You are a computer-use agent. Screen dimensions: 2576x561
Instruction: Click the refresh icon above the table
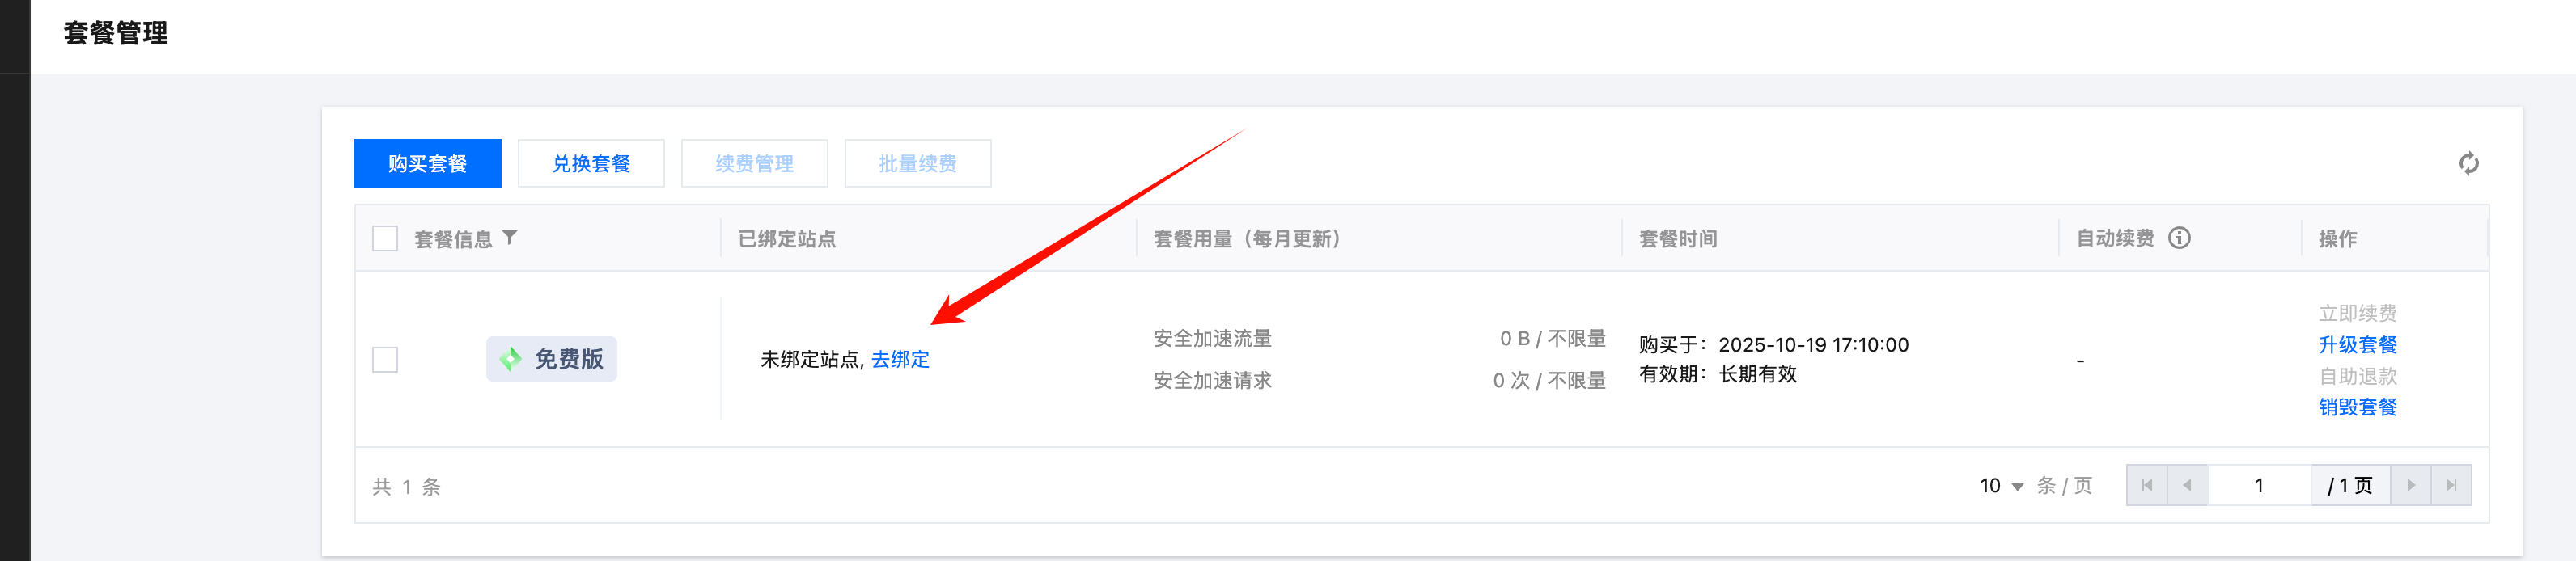pos(2468,163)
